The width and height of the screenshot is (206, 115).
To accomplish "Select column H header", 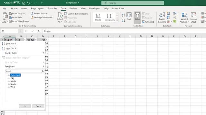I will (x=86, y=36).
